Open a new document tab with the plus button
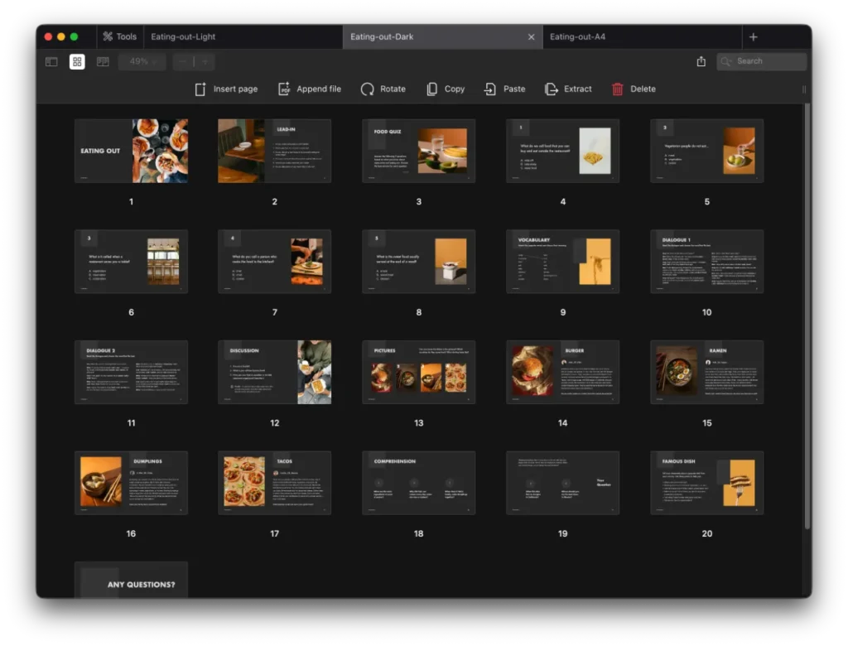The width and height of the screenshot is (848, 646). [753, 36]
